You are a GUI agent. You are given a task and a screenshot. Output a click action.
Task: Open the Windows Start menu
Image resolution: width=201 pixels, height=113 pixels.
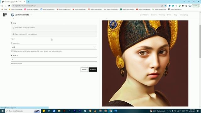tap(3, 111)
